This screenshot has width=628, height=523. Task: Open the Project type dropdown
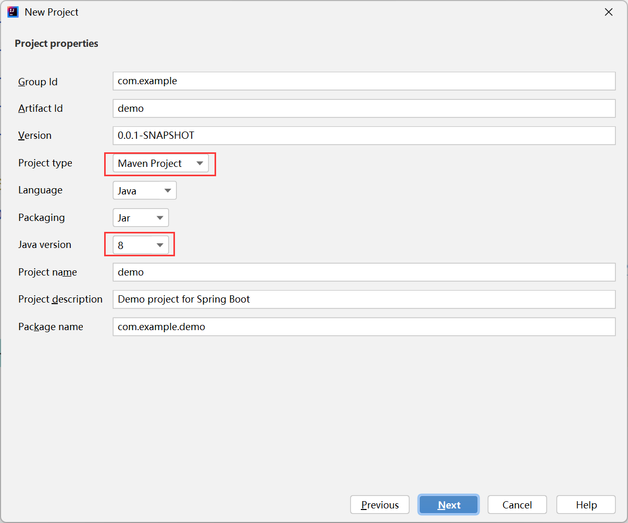(x=160, y=163)
